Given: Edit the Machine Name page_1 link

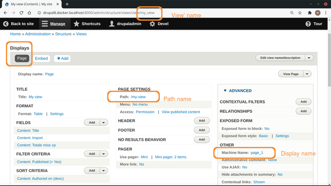Looking at the screenshot, I should coord(257,153).
